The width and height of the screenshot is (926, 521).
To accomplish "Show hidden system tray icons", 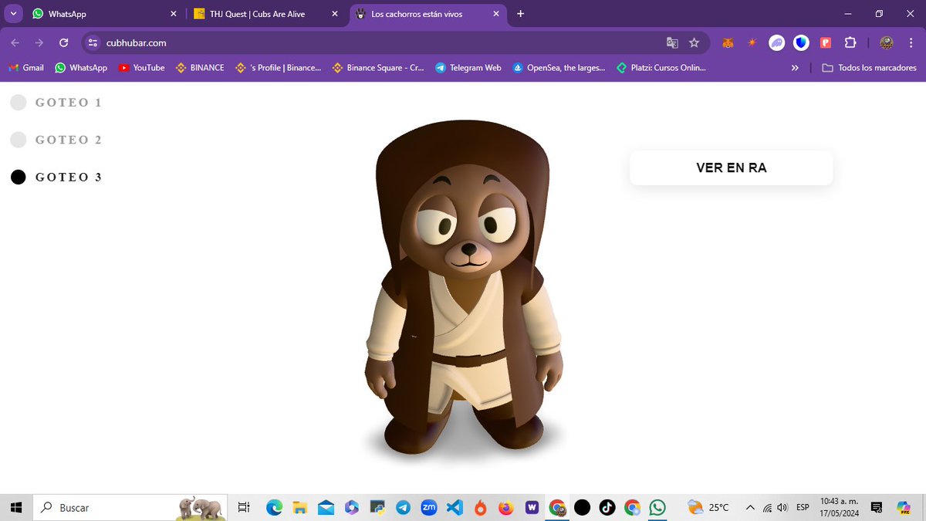I will (750, 507).
